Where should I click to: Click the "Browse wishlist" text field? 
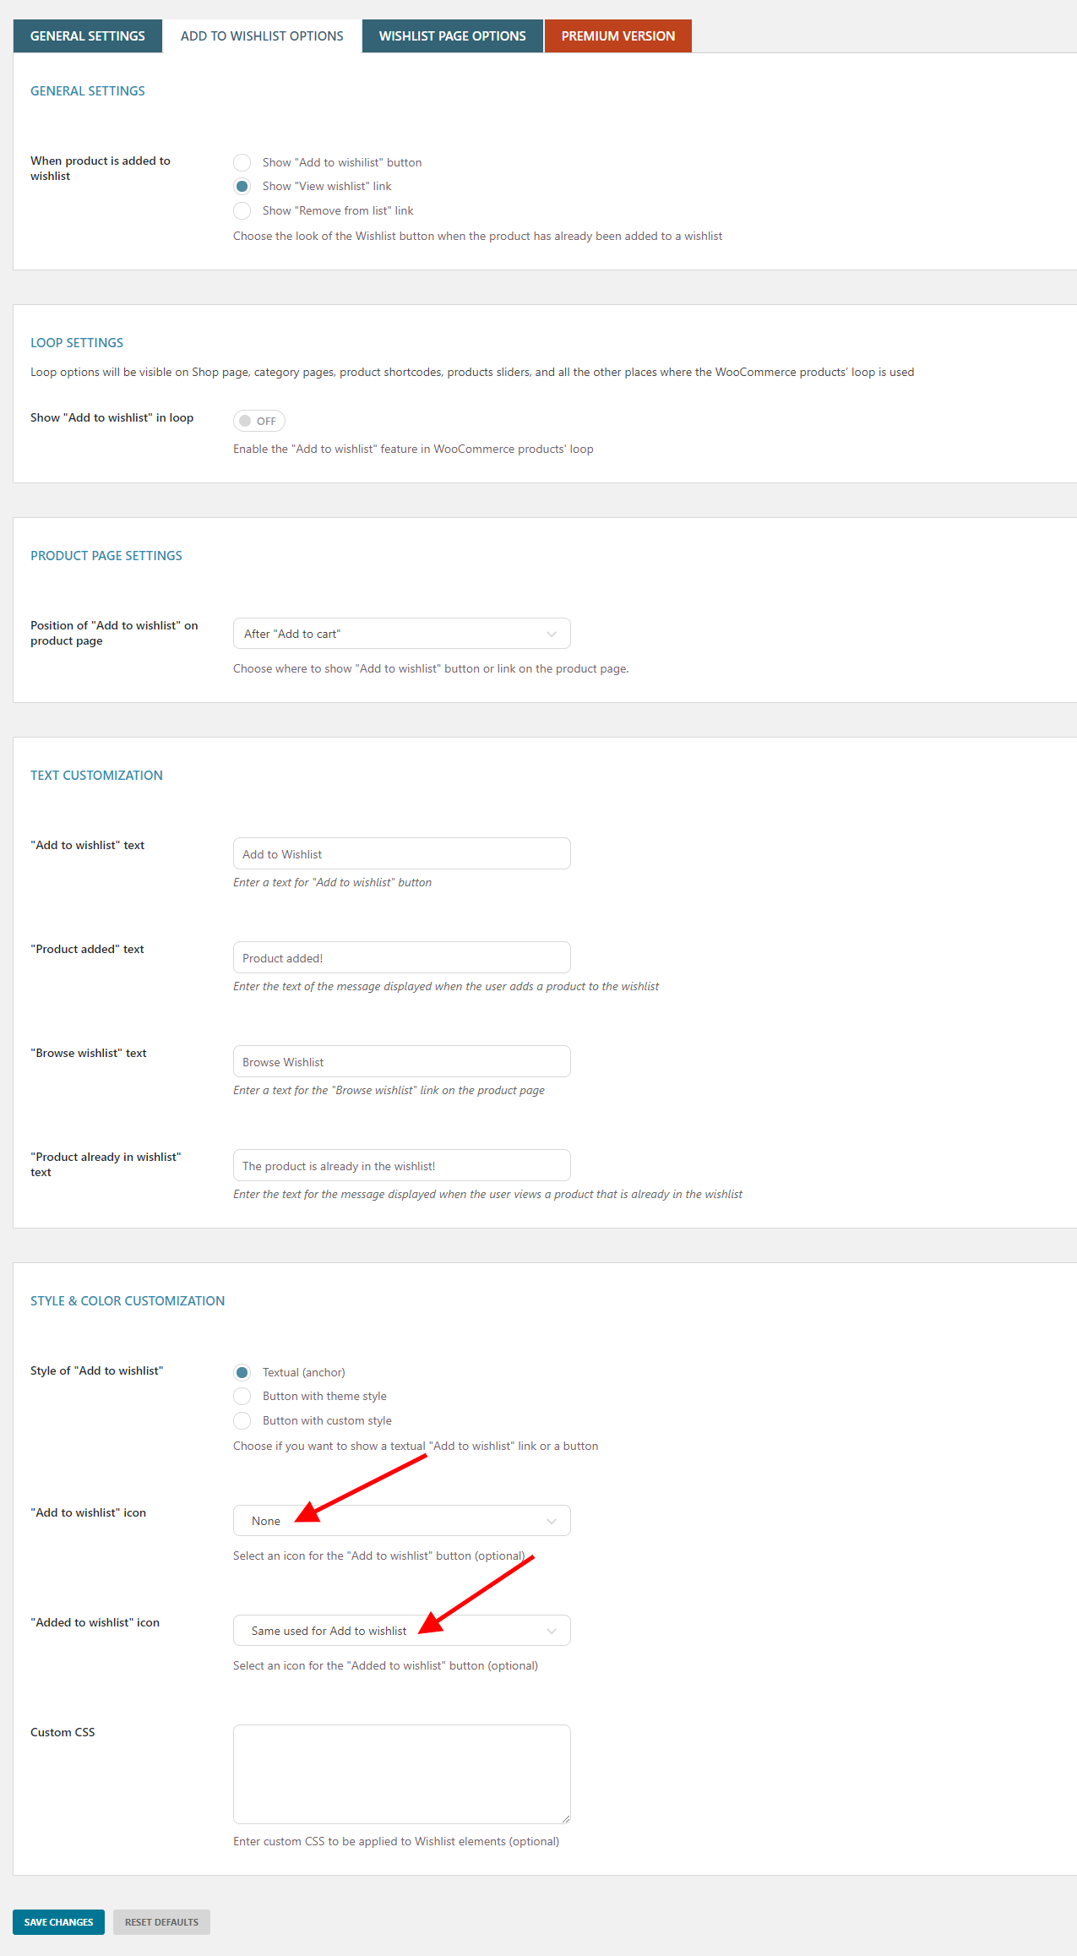[402, 1061]
